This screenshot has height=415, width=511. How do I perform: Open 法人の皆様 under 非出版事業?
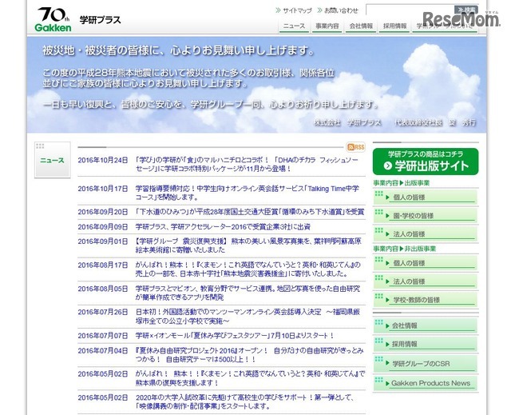[425, 281]
